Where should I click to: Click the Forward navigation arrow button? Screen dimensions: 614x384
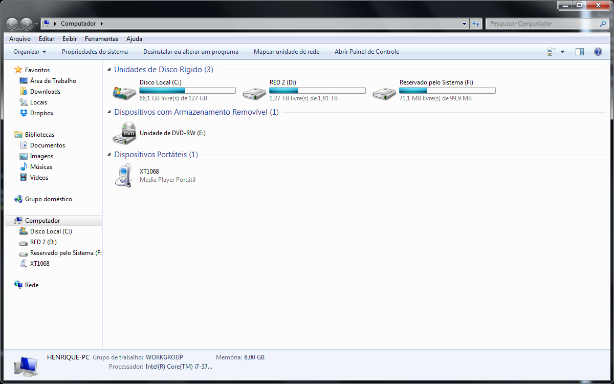(x=26, y=24)
